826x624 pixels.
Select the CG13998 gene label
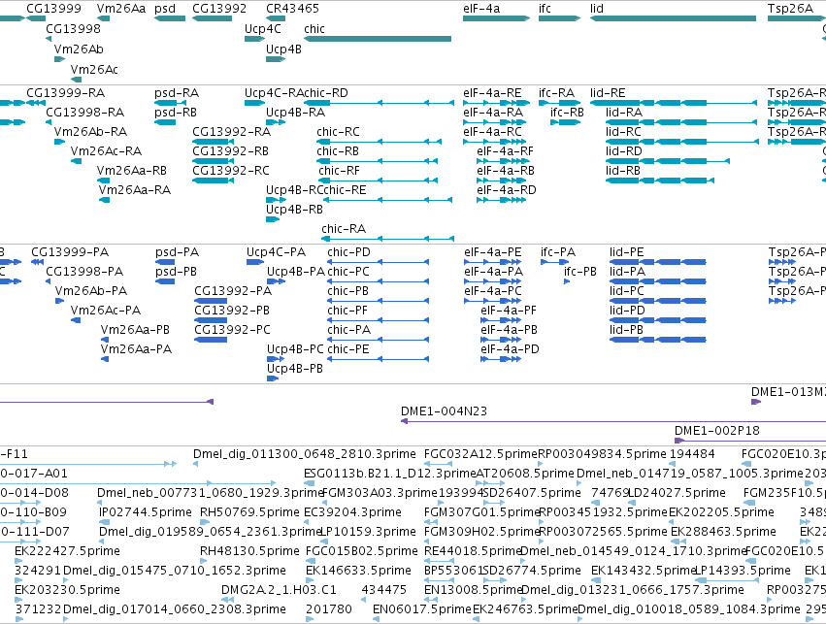[x=73, y=29]
